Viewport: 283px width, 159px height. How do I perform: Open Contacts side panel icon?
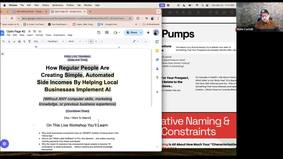[x=157, y=68]
